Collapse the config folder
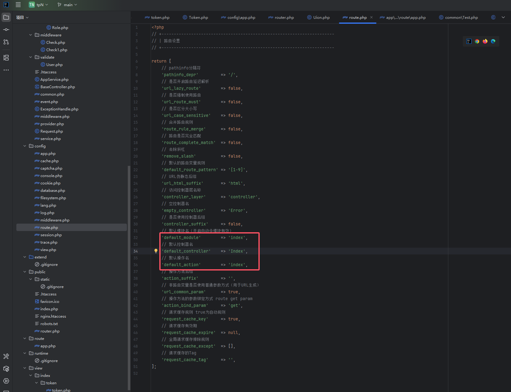The height and width of the screenshot is (392, 511). pyautogui.click(x=25, y=146)
